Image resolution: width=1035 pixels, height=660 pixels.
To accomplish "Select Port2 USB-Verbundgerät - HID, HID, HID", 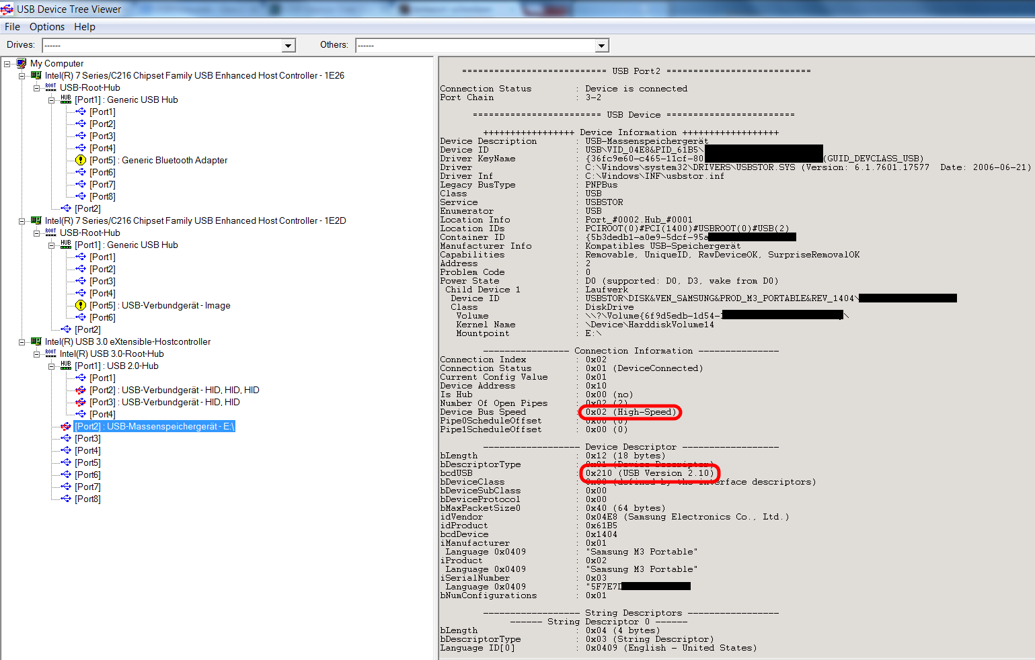I will click(174, 390).
